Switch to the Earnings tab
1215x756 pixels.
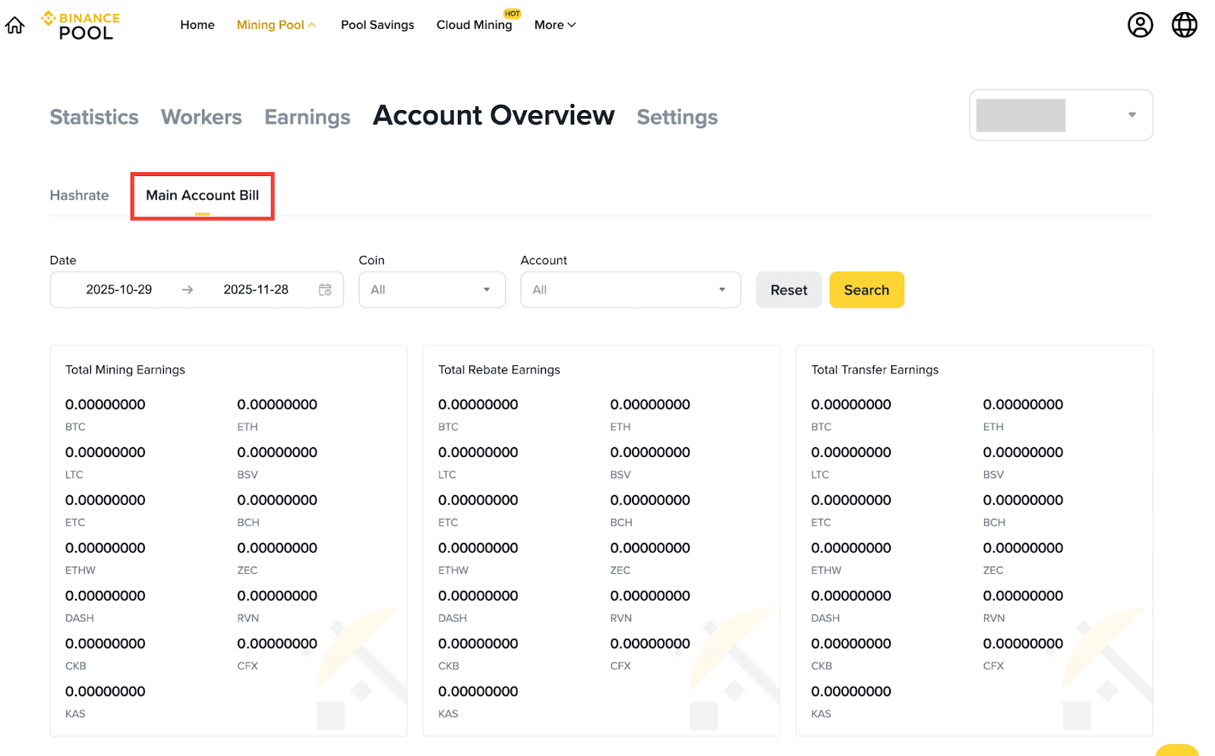[308, 117]
